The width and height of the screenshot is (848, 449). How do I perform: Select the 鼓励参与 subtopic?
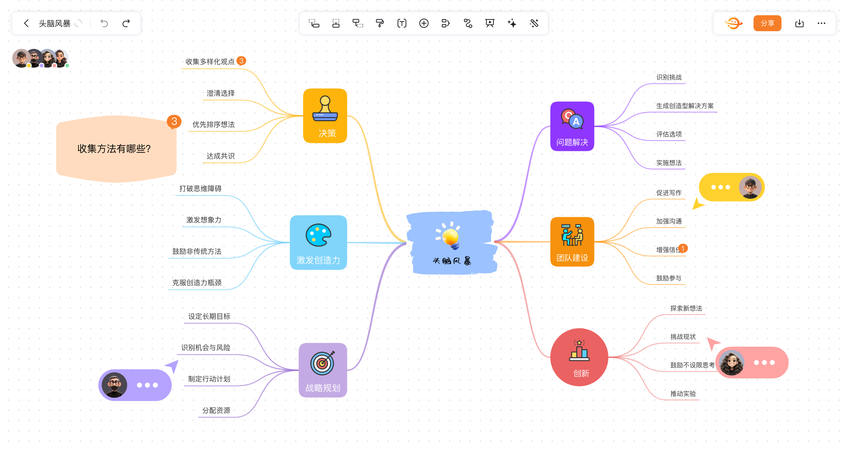point(669,278)
